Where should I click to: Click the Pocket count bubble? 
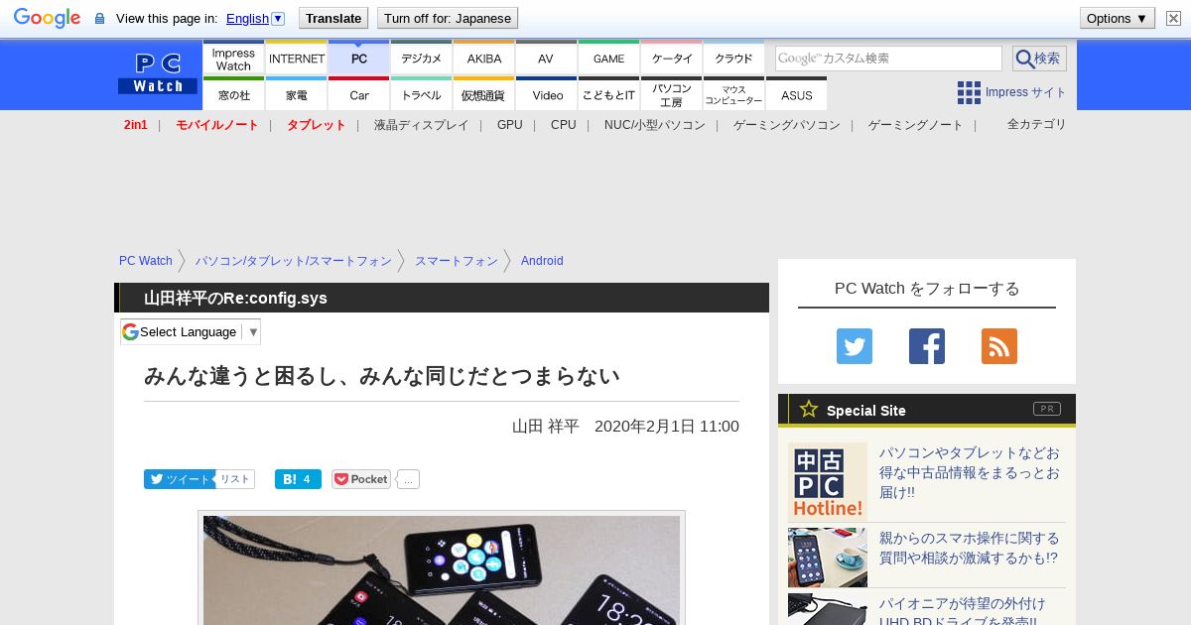(x=409, y=479)
